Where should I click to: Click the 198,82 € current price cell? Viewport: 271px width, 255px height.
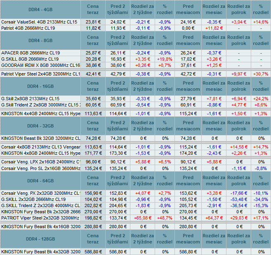(93, 218)
